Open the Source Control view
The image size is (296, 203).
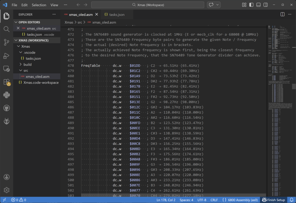[x=6, y=42]
